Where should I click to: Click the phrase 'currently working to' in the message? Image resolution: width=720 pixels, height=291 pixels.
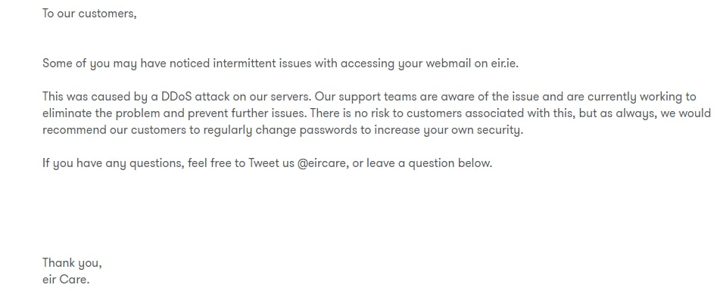click(642, 97)
